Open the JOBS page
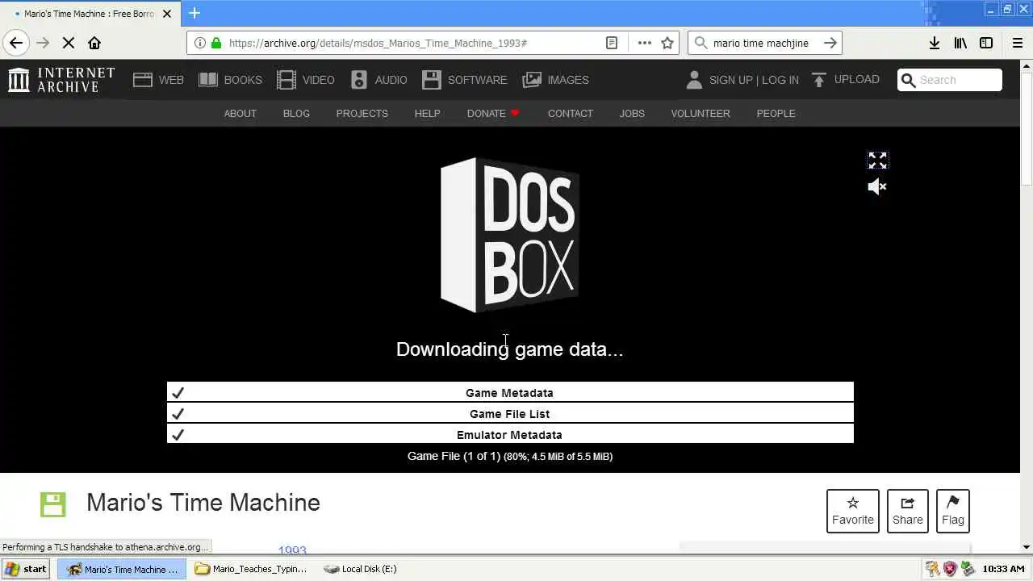 [632, 114]
